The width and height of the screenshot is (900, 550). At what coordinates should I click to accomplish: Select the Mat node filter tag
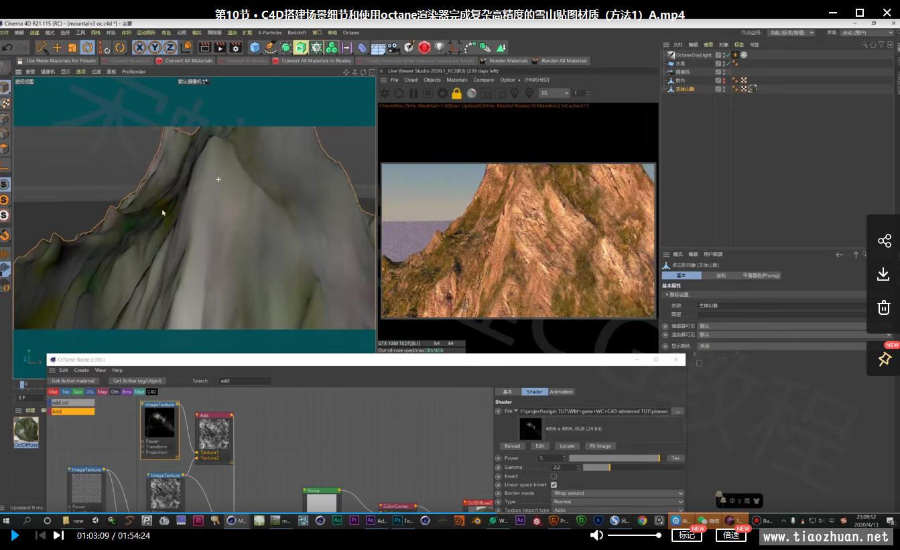tap(53, 392)
